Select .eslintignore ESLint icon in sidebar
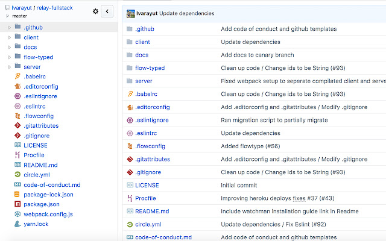Image resolution: width=386 pixels, height=241 pixels. tap(17, 96)
